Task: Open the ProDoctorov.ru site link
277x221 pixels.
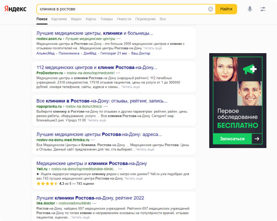Action: pyautogui.click(x=50, y=73)
